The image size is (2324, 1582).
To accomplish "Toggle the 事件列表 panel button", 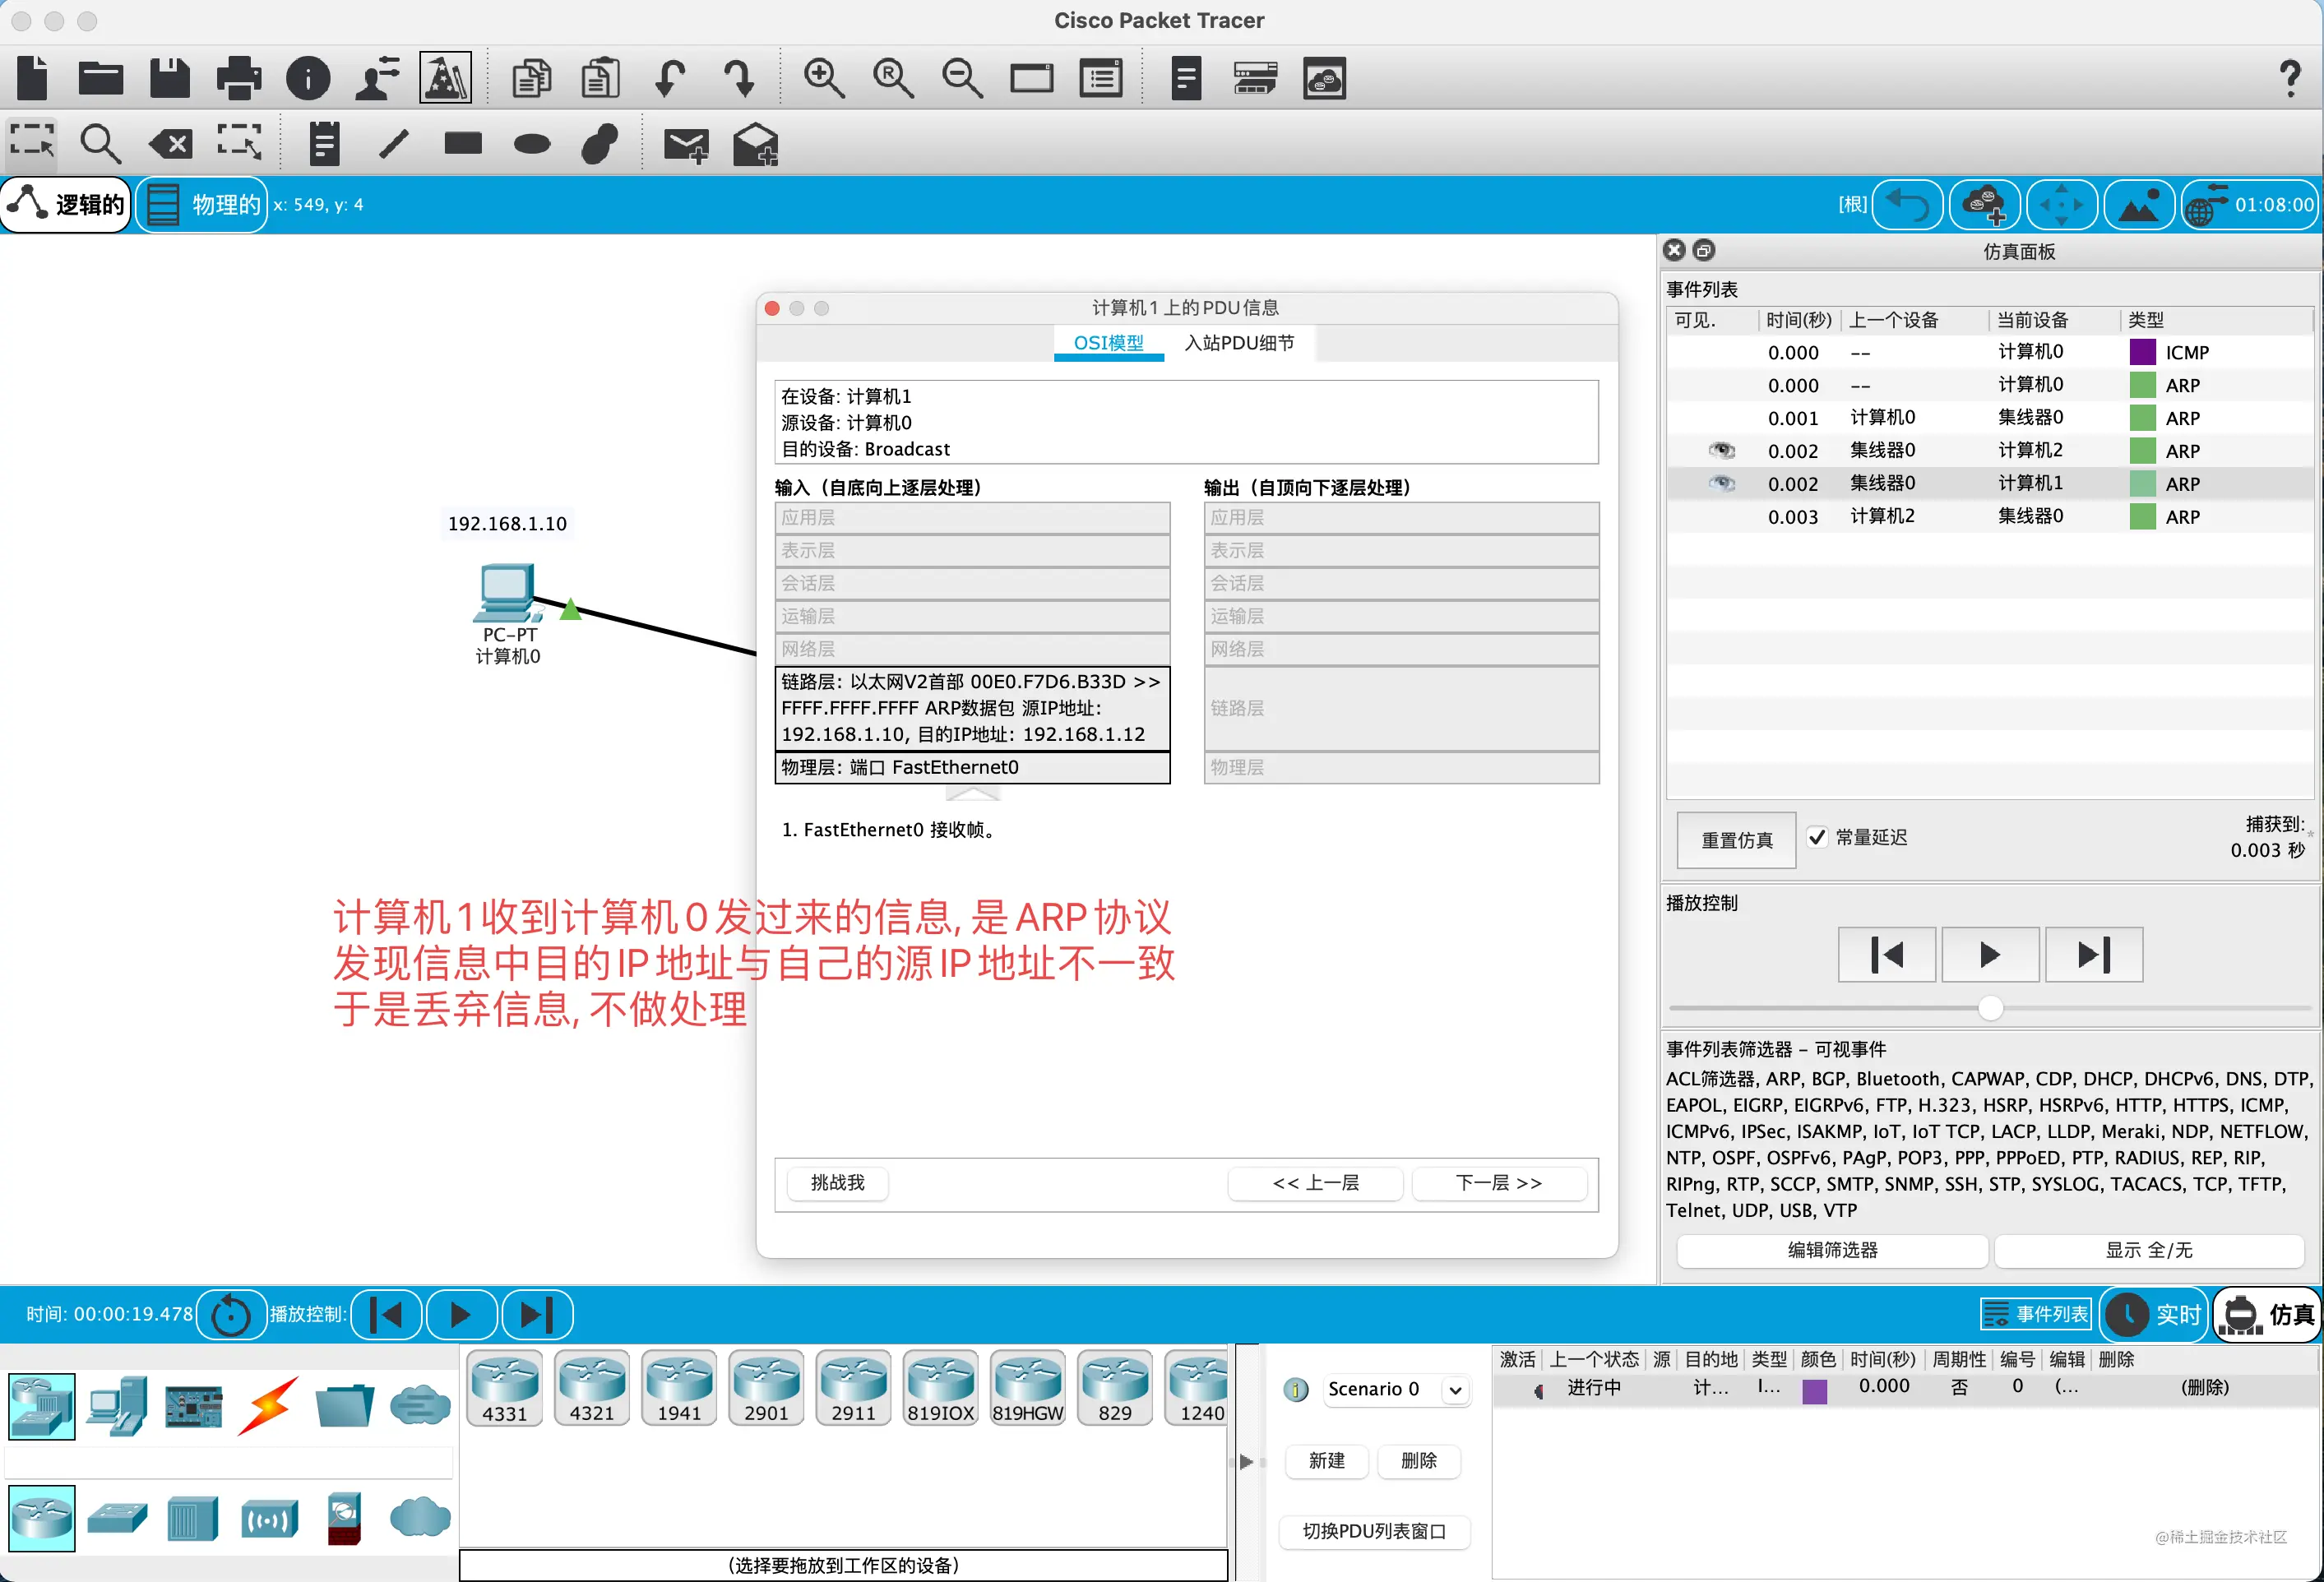I will click(x=2035, y=1314).
